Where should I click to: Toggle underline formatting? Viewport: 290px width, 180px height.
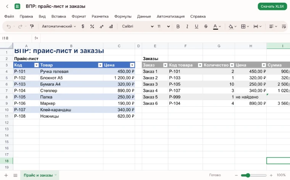[197, 26]
